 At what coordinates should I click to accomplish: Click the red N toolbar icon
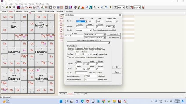click(46, 7)
